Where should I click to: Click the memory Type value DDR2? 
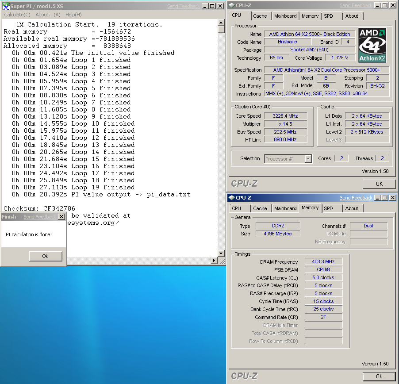click(x=278, y=226)
